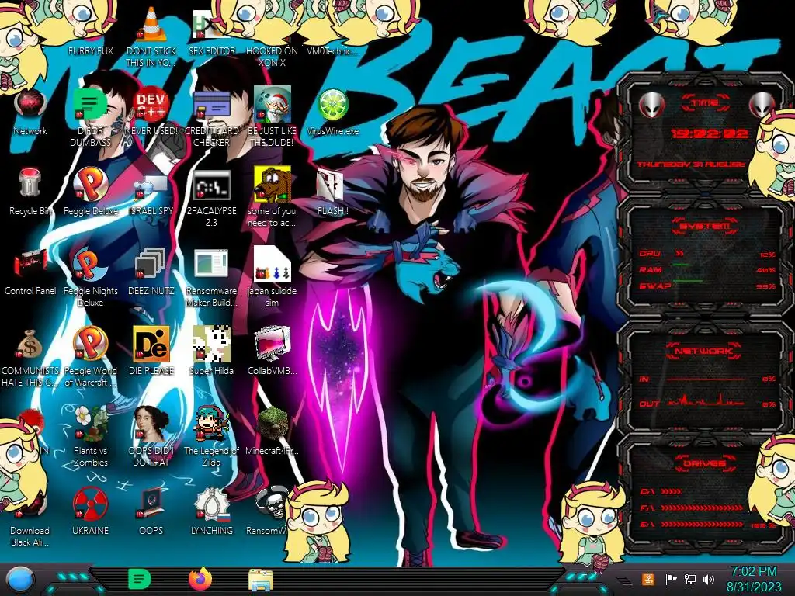Viewport: 795px width, 596px height.
Task: Launch Firefox from the taskbar
Action: pos(200,580)
